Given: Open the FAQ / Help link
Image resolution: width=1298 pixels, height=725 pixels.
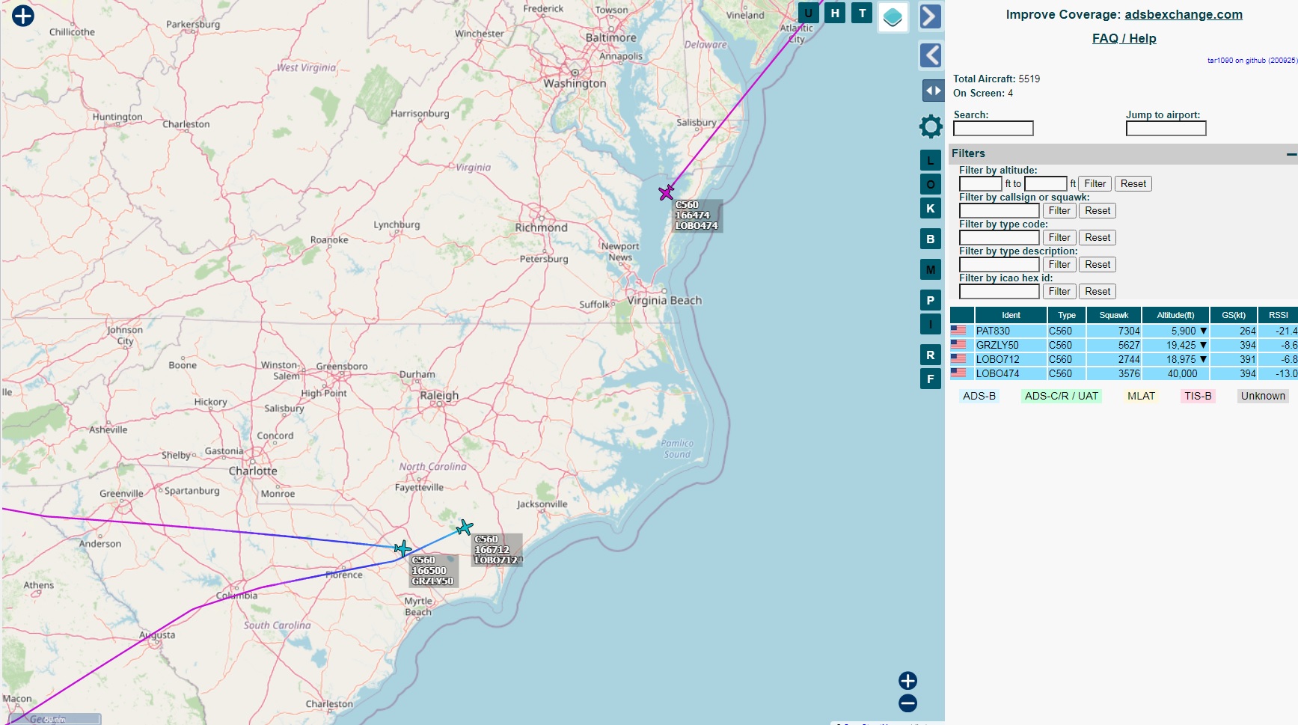Looking at the screenshot, I should [1124, 38].
